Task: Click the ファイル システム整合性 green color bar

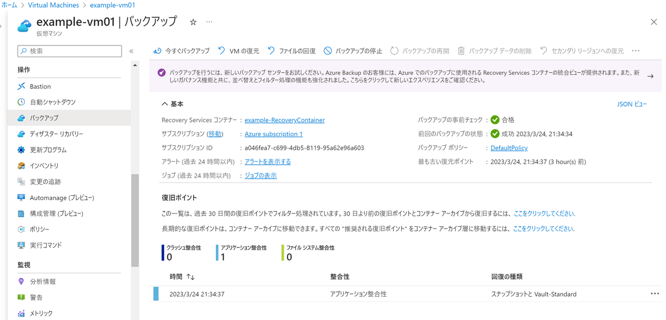Action: [282, 253]
